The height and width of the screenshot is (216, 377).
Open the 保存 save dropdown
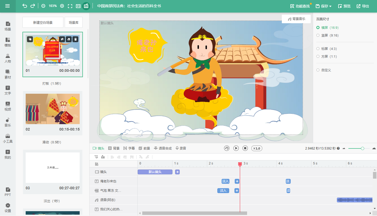[x=324, y=6]
